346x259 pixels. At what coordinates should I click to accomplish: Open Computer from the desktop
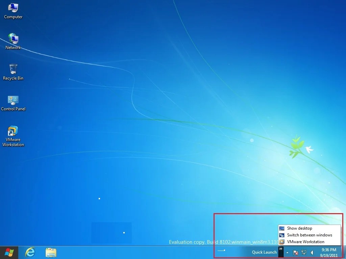(13, 9)
